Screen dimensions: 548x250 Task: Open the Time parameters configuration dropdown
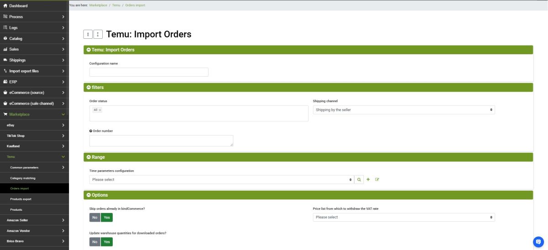click(x=222, y=180)
